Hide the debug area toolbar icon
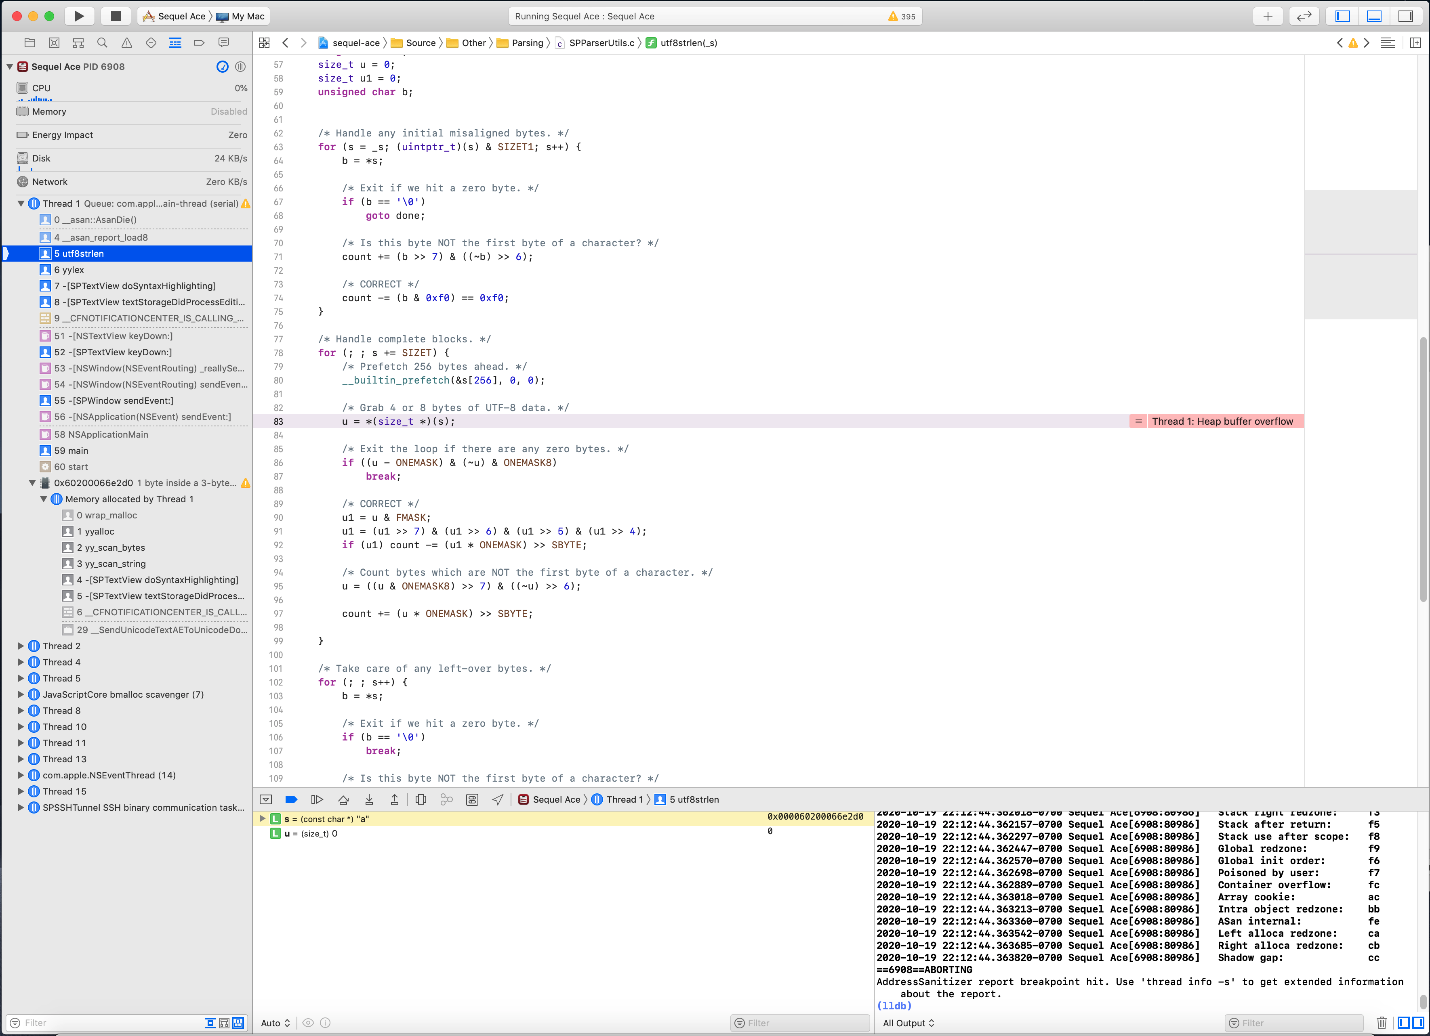1430x1036 pixels. [x=266, y=799]
